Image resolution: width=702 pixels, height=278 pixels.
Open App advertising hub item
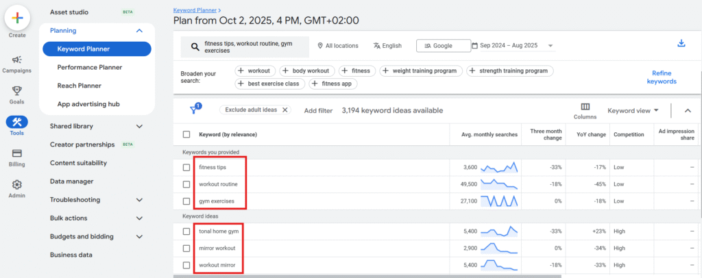(88, 104)
